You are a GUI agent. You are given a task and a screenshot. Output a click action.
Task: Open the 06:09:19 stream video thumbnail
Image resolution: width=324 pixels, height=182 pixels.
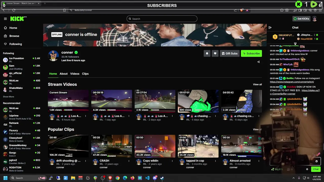(112, 101)
